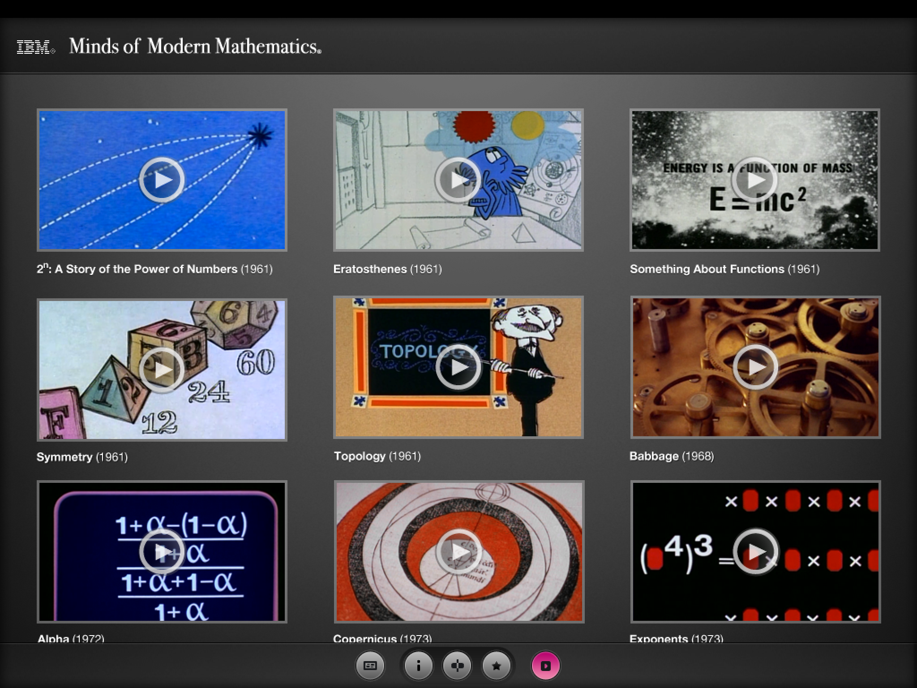Click the 'Babbage (1968)' title text
Image resolution: width=917 pixels, height=688 pixels.
671,456
